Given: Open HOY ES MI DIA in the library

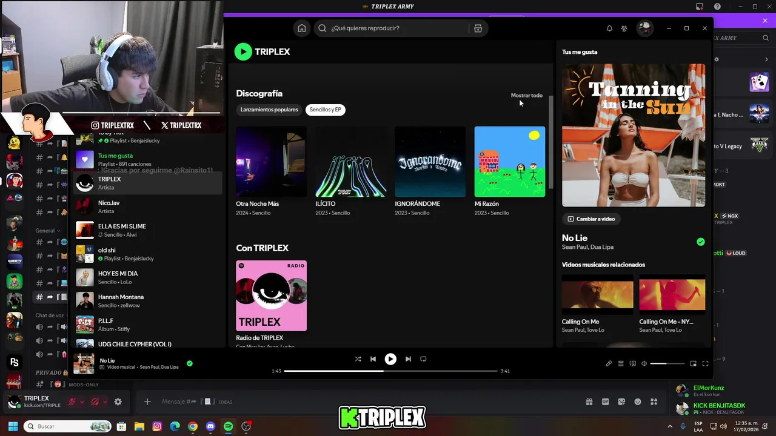Looking at the screenshot, I should [x=147, y=277].
